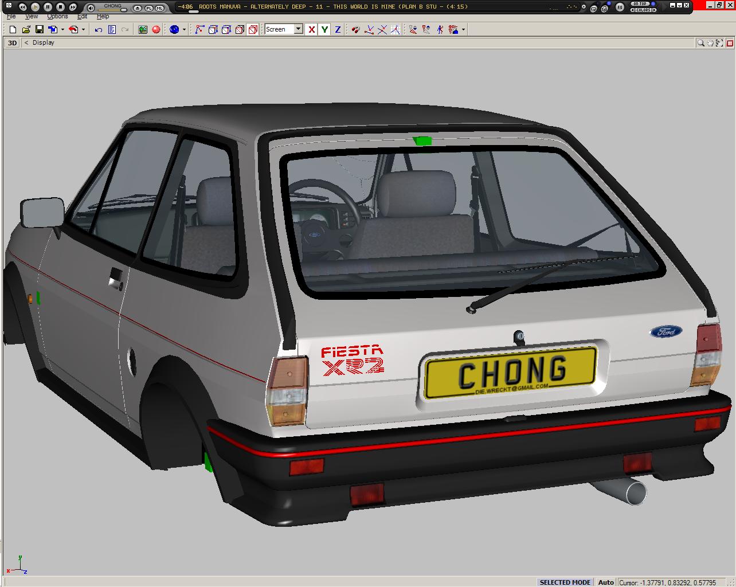Toggle ON TOP in the media player

point(641,4)
